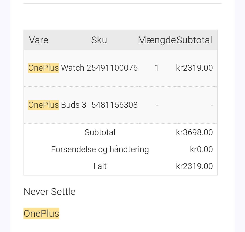Select the Buds 3 product name text
Viewport: 245px width, 232px height.
point(74,105)
